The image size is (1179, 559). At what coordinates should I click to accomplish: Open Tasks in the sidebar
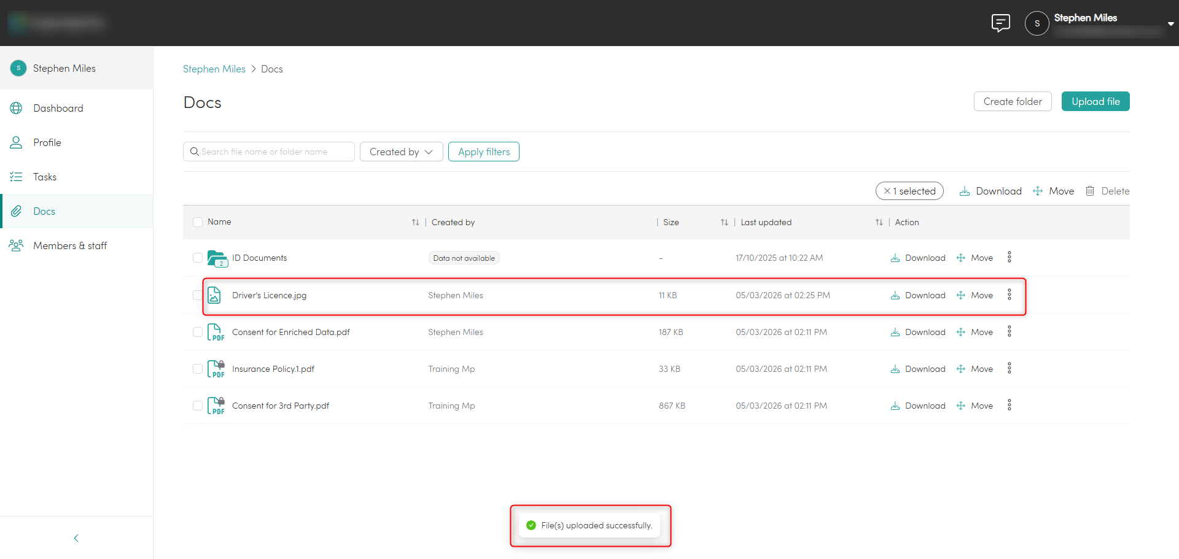77,177
